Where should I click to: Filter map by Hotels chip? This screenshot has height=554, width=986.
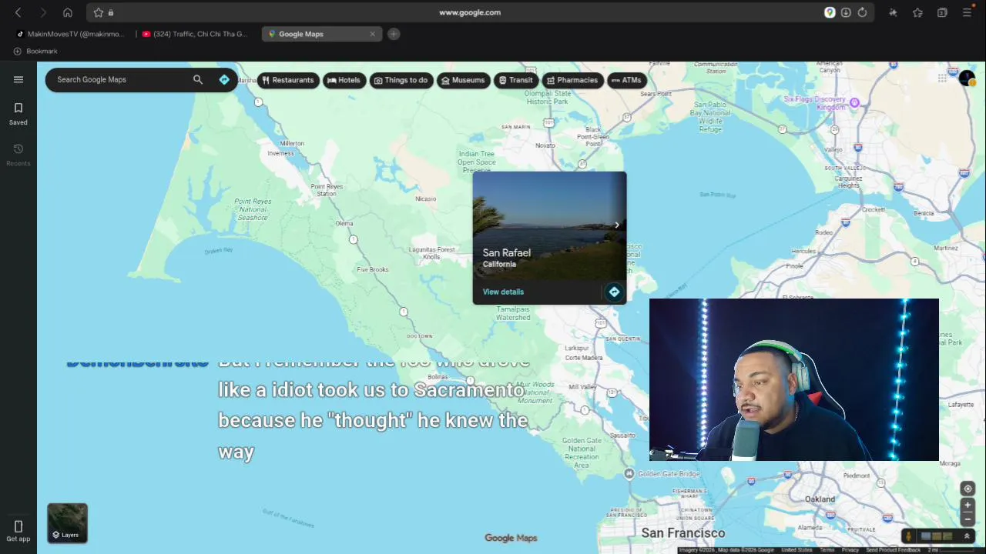(344, 80)
